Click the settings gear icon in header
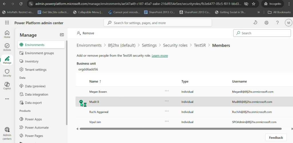The image size is (293, 143). point(266,23)
